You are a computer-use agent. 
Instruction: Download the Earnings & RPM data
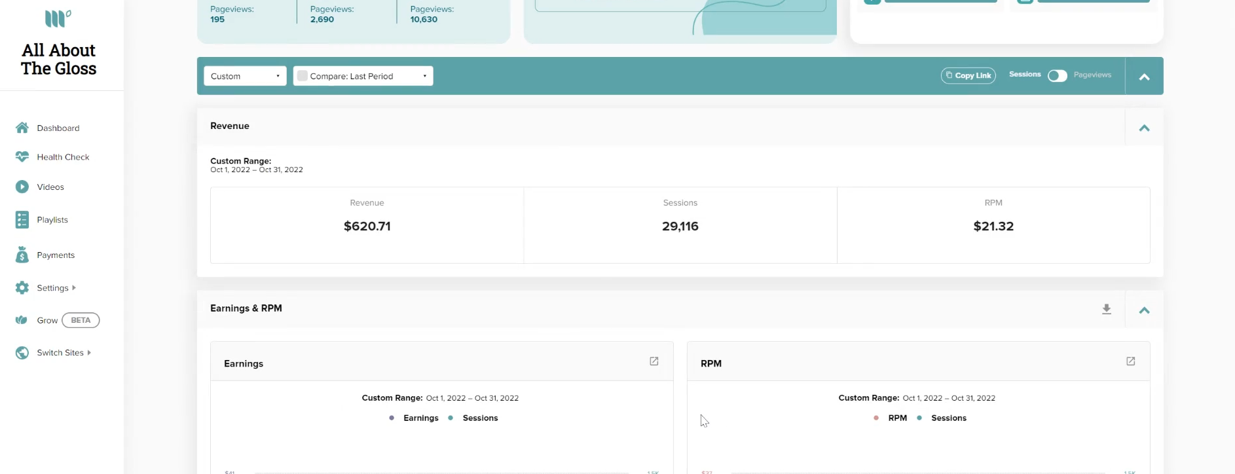pyautogui.click(x=1107, y=309)
